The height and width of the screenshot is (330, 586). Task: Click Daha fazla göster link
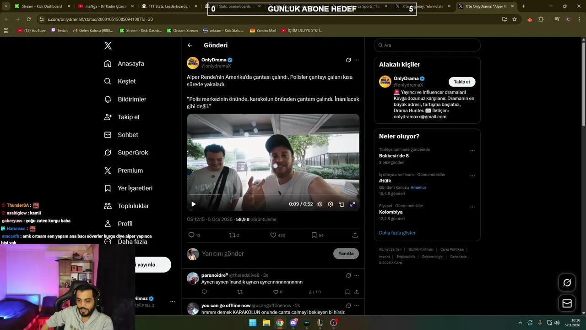397,233
